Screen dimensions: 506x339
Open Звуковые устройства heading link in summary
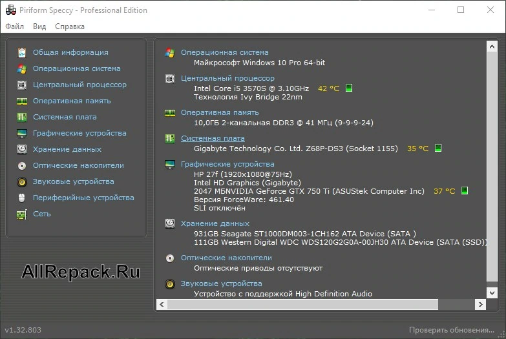pos(222,283)
